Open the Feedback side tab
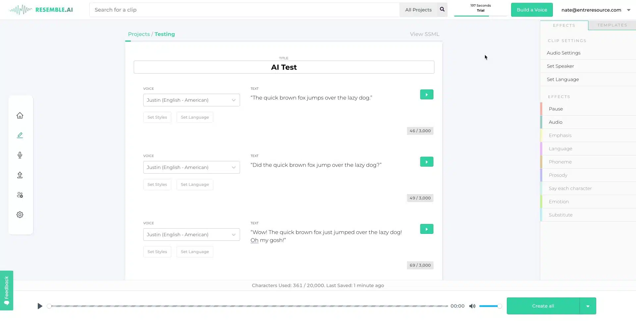The height and width of the screenshot is (321, 636). click(x=7, y=291)
